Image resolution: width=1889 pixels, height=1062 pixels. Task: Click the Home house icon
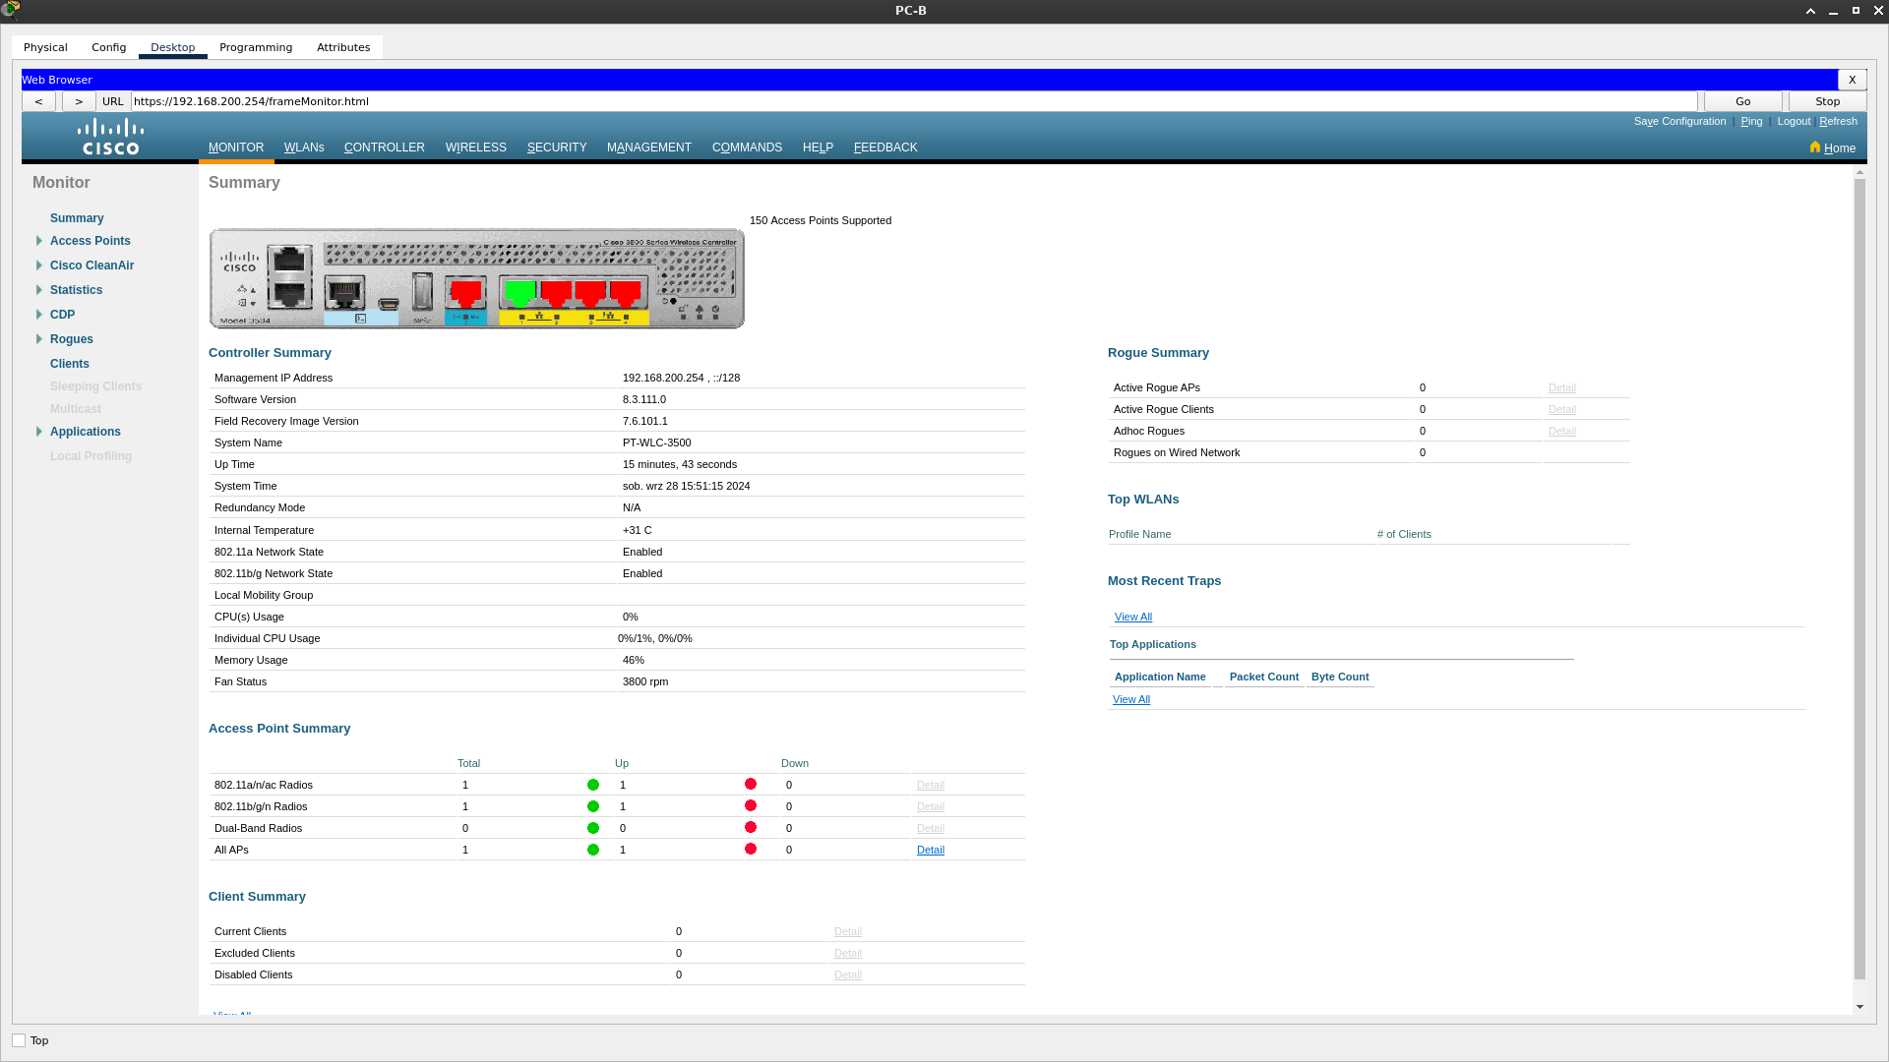point(1815,147)
